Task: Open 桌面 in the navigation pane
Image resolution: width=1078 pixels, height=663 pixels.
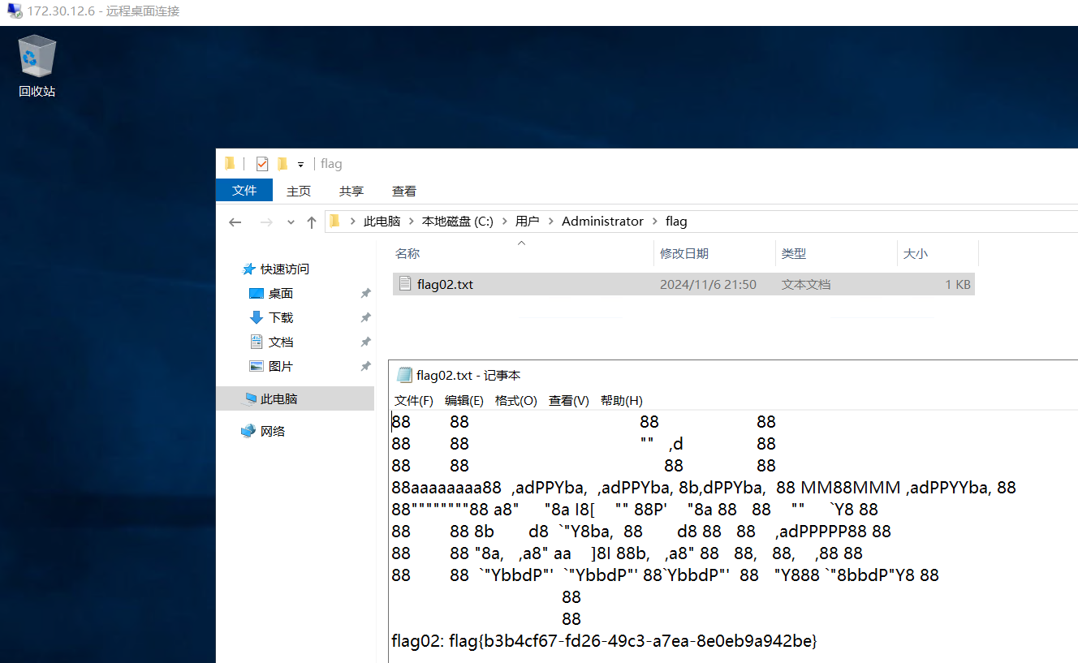Action: click(x=281, y=293)
